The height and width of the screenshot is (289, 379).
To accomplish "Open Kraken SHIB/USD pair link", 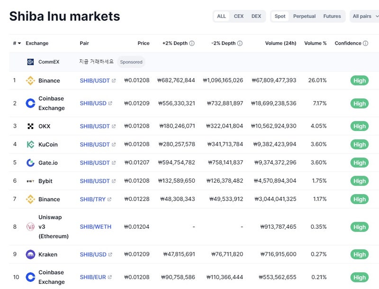I will pos(93,254).
